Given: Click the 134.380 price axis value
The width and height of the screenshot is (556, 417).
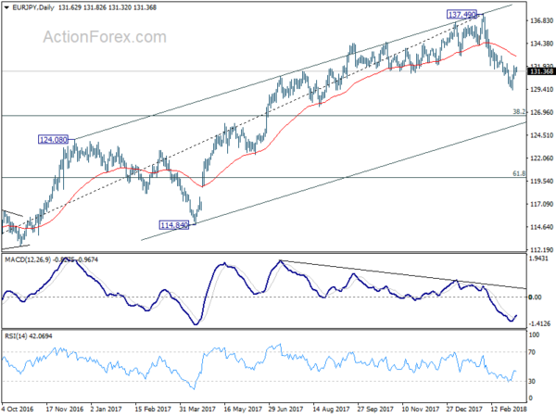Looking at the screenshot, I should (x=541, y=44).
